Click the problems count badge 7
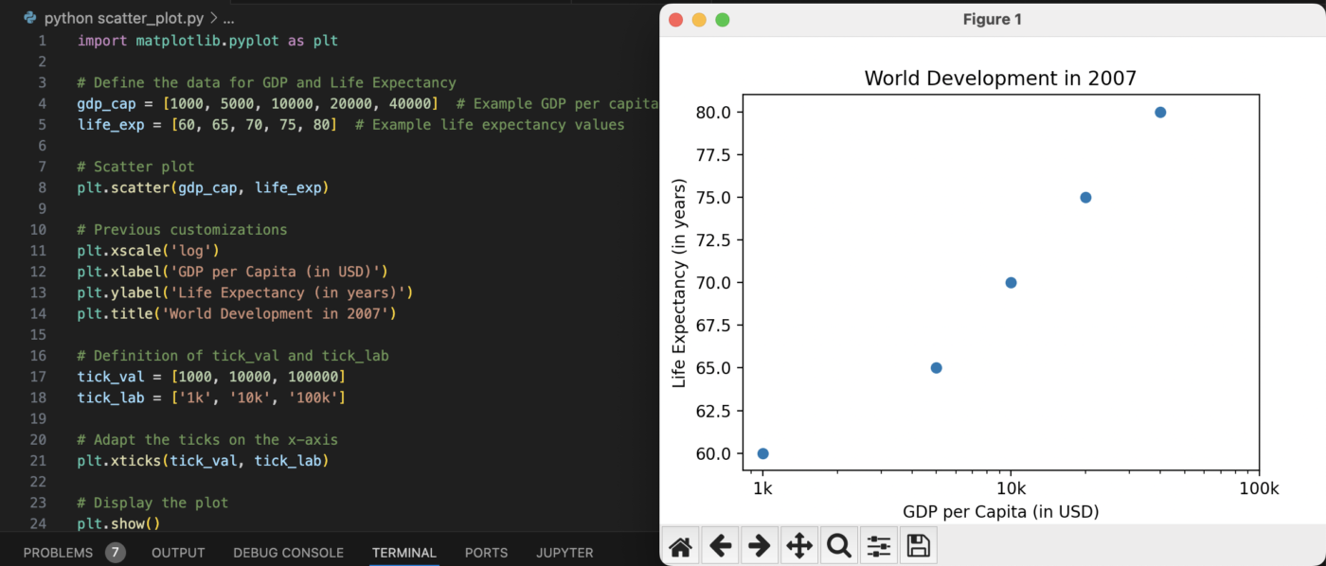This screenshot has width=1326, height=566. pyautogui.click(x=116, y=553)
